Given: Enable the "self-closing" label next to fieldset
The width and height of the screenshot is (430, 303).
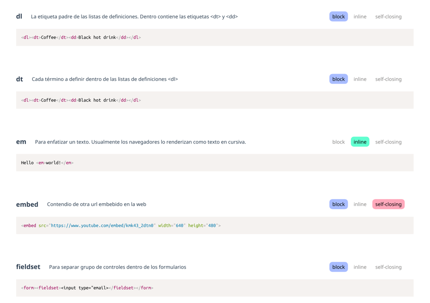Looking at the screenshot, I should coord(388,266).
